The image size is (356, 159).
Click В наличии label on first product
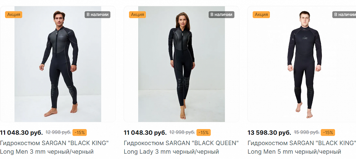click(x=98, y=15)
